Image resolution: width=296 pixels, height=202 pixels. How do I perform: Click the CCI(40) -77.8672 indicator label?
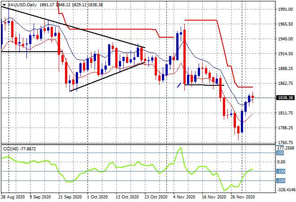point(19,149)
